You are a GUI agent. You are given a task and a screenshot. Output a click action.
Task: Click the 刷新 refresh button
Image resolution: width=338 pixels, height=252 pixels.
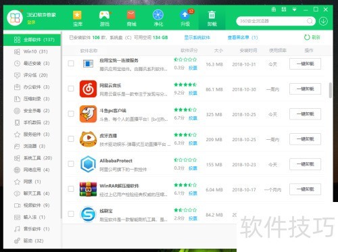click(x=312, y=37)
